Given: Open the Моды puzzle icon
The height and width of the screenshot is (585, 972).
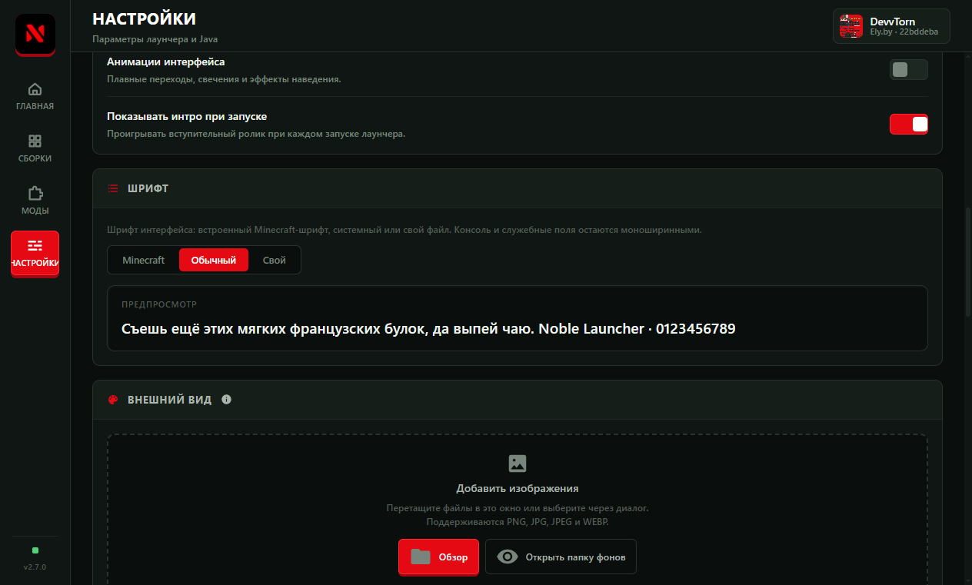Looking at the screenshot, I should pyautogui.click(x=35, y=193).
